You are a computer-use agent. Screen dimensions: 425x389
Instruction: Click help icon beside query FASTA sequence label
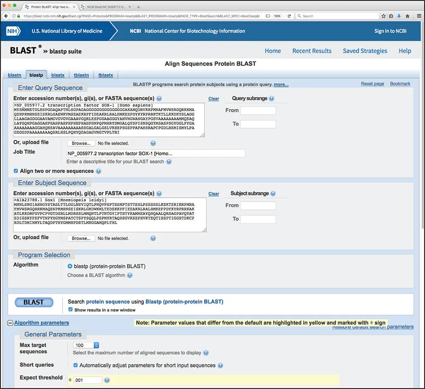point(159,98)
